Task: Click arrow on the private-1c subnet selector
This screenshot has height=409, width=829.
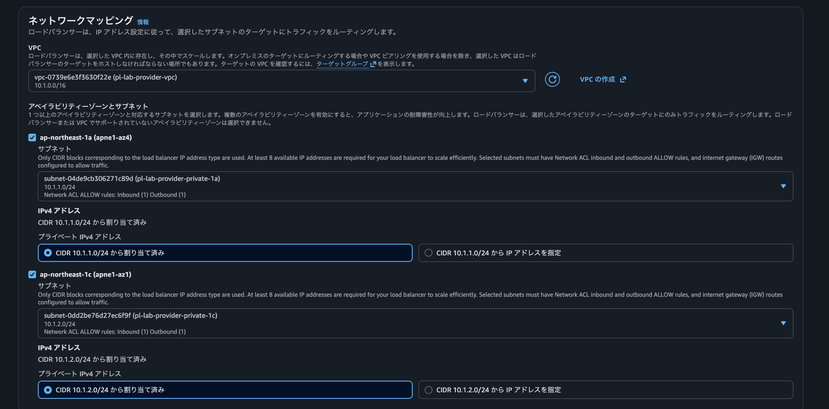Action: [x=783, y=323]
